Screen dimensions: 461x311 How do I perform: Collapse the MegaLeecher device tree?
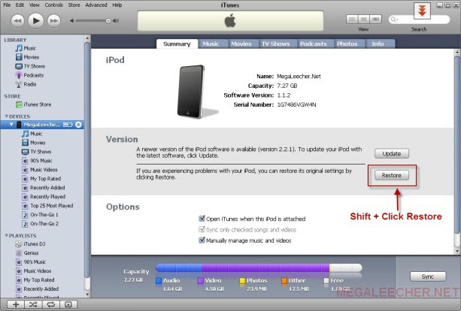click(11, 125)
